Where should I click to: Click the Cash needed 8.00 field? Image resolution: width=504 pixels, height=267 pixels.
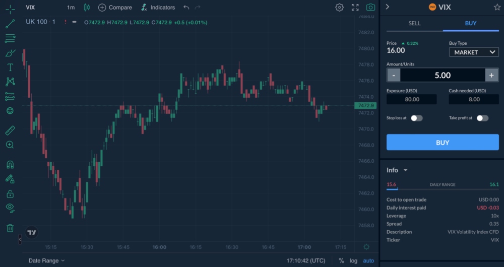(474, 99)
